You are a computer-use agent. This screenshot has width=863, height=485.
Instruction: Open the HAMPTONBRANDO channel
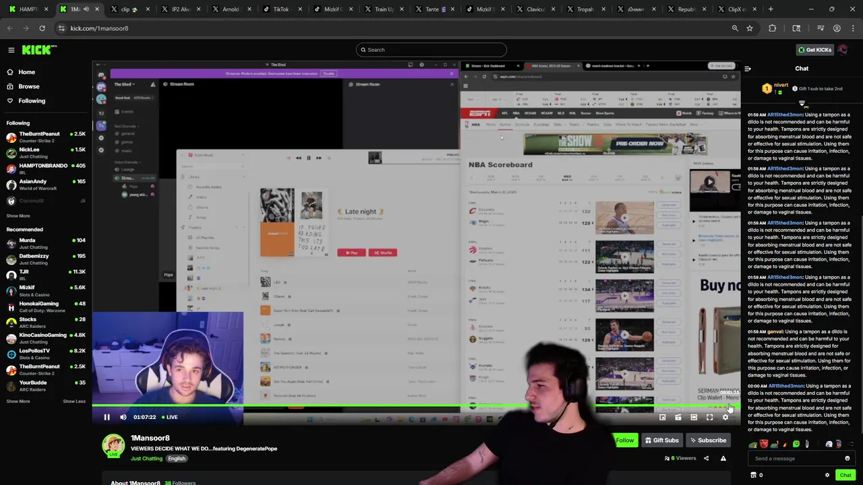[x=46, y=168]
